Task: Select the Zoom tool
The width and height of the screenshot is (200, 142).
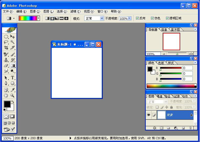Action: point(12,95)
